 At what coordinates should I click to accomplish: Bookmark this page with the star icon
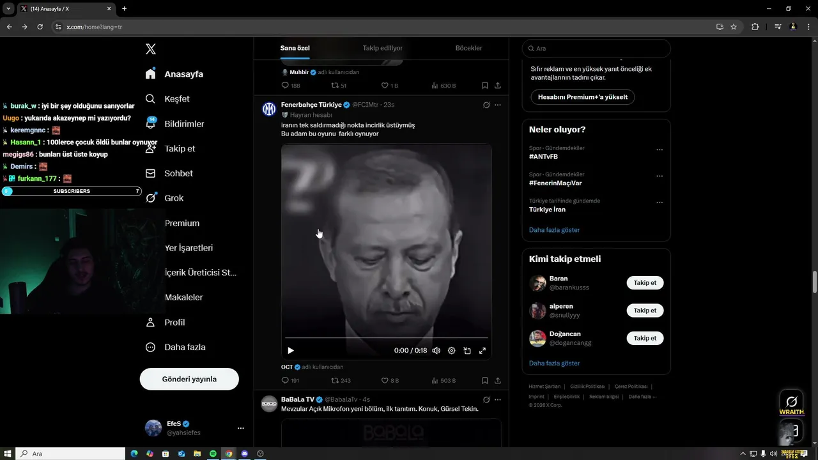click(x=734, y=27)
